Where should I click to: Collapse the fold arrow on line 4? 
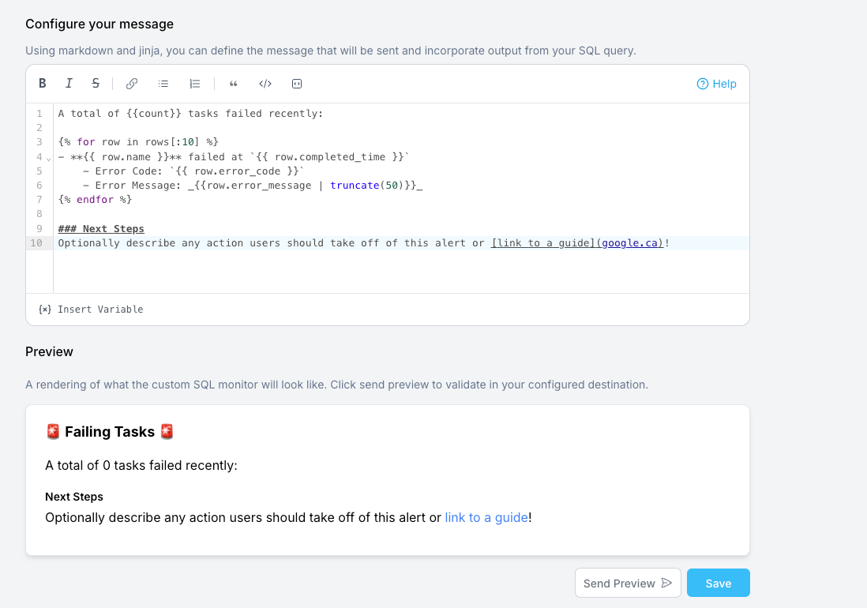[x=49, y=160]
